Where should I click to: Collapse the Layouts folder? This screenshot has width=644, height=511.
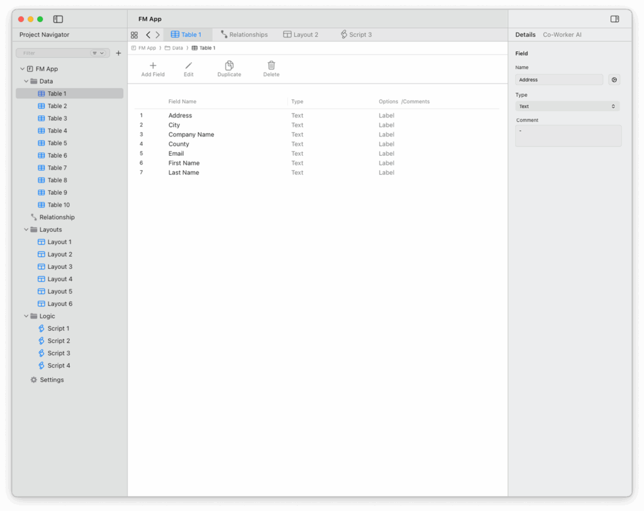(26, 229)
